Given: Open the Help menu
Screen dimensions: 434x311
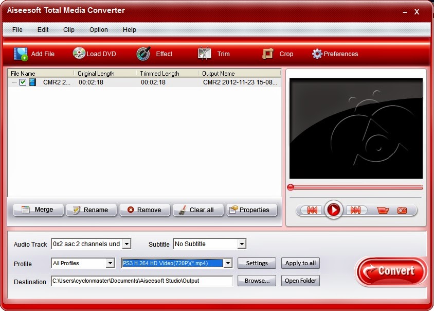Looking at the screenshot, I should (x=129, y=30).
